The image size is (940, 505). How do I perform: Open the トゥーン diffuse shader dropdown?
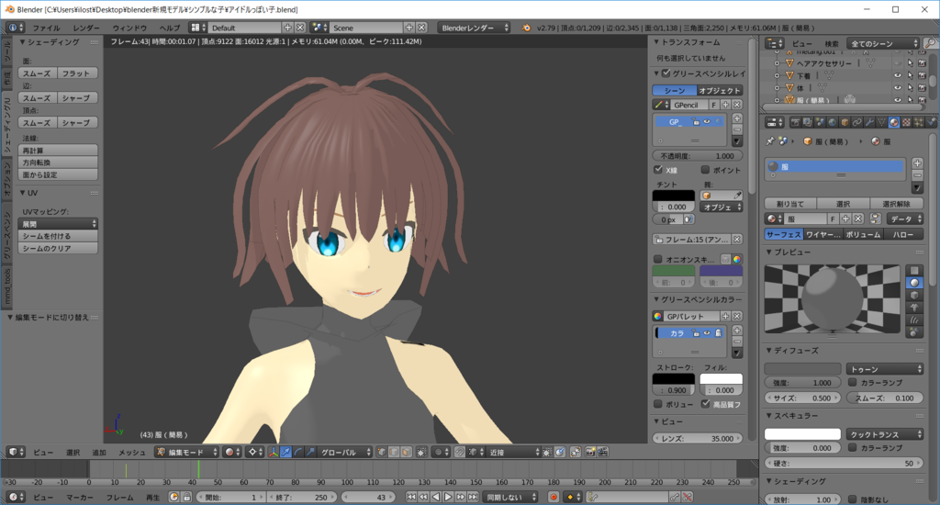[885, 369]
